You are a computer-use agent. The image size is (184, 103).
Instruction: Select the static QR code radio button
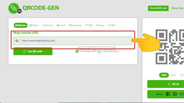(x=77, y=51)
